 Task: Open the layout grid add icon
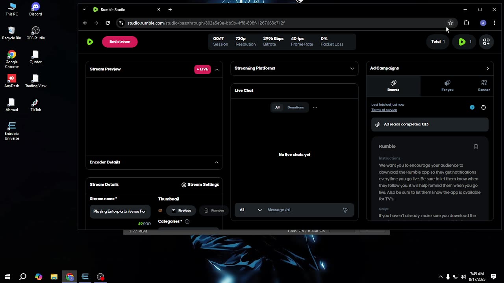coord(486,42)
